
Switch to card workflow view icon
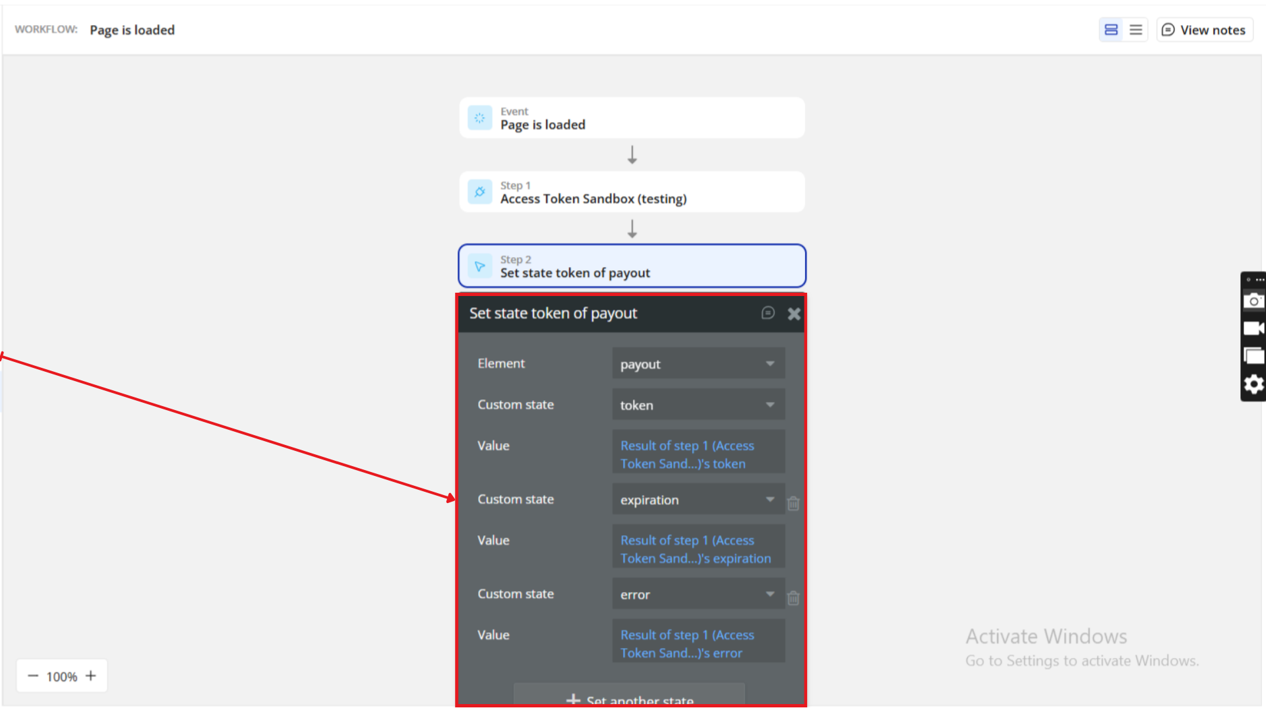click(x=1111, y=30)
